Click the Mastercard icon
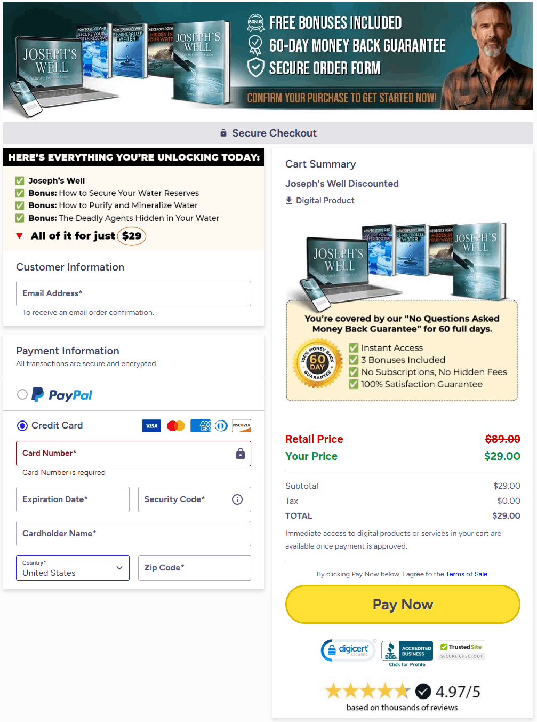Screen dimensions: 537x722 click(x=176, y=426)
